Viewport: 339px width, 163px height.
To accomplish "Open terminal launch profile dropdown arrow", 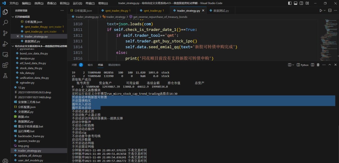I will [293, 65].
